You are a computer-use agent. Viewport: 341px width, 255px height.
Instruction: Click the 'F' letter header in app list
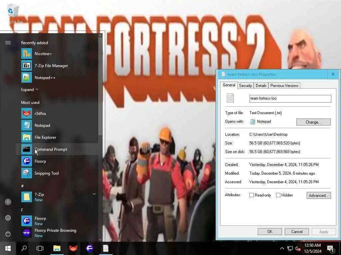[x=22, y=210]
